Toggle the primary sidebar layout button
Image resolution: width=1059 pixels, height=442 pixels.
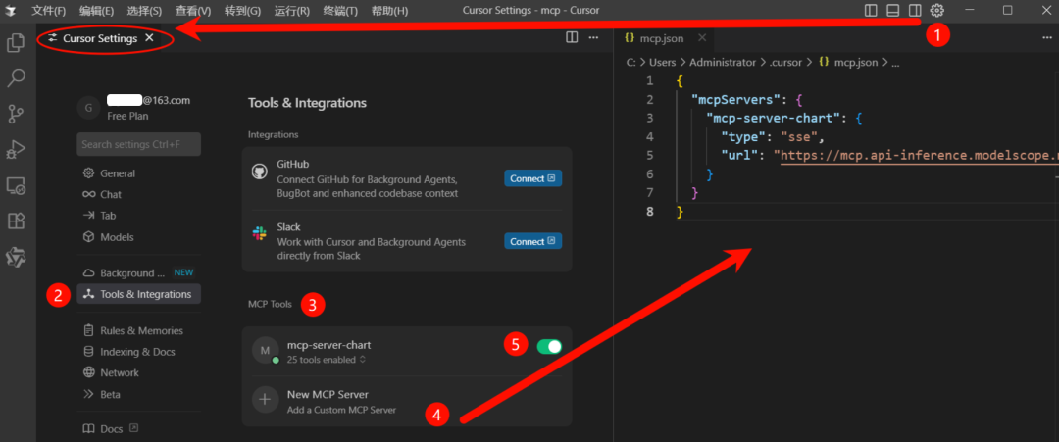(871, 11)
